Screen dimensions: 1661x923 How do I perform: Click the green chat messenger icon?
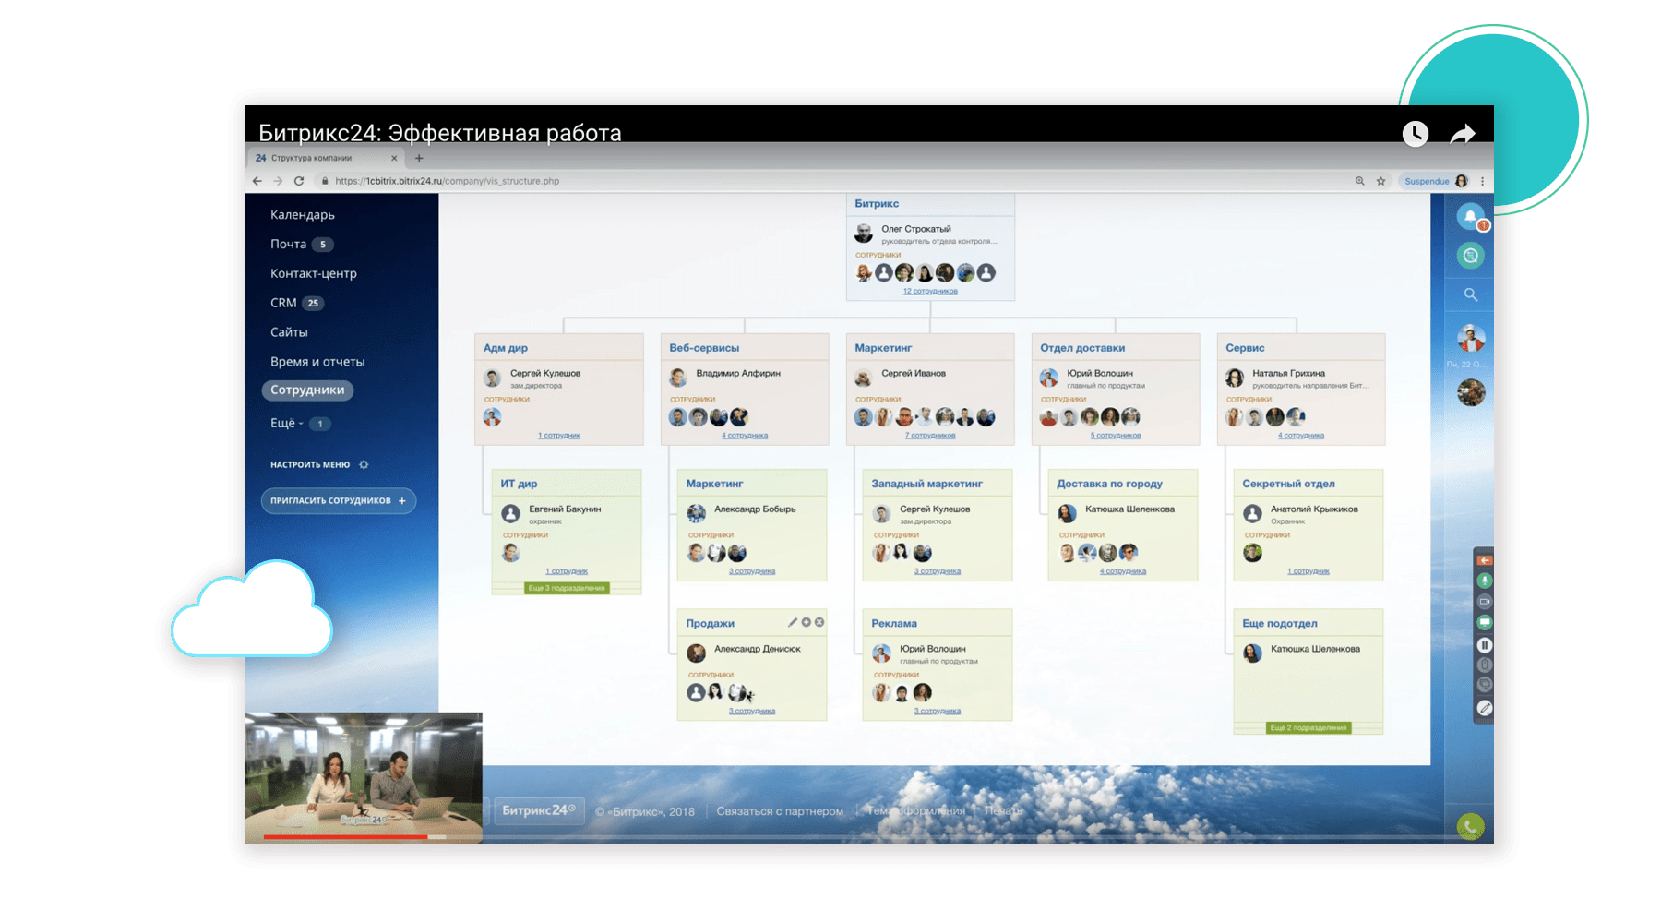pyautogui.click(x=1470, y=256)
